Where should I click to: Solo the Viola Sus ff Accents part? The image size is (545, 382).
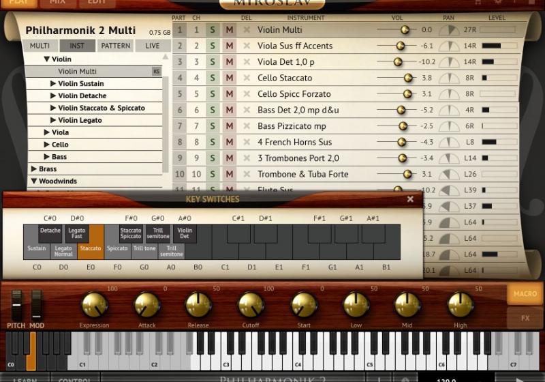pos(213,46)
